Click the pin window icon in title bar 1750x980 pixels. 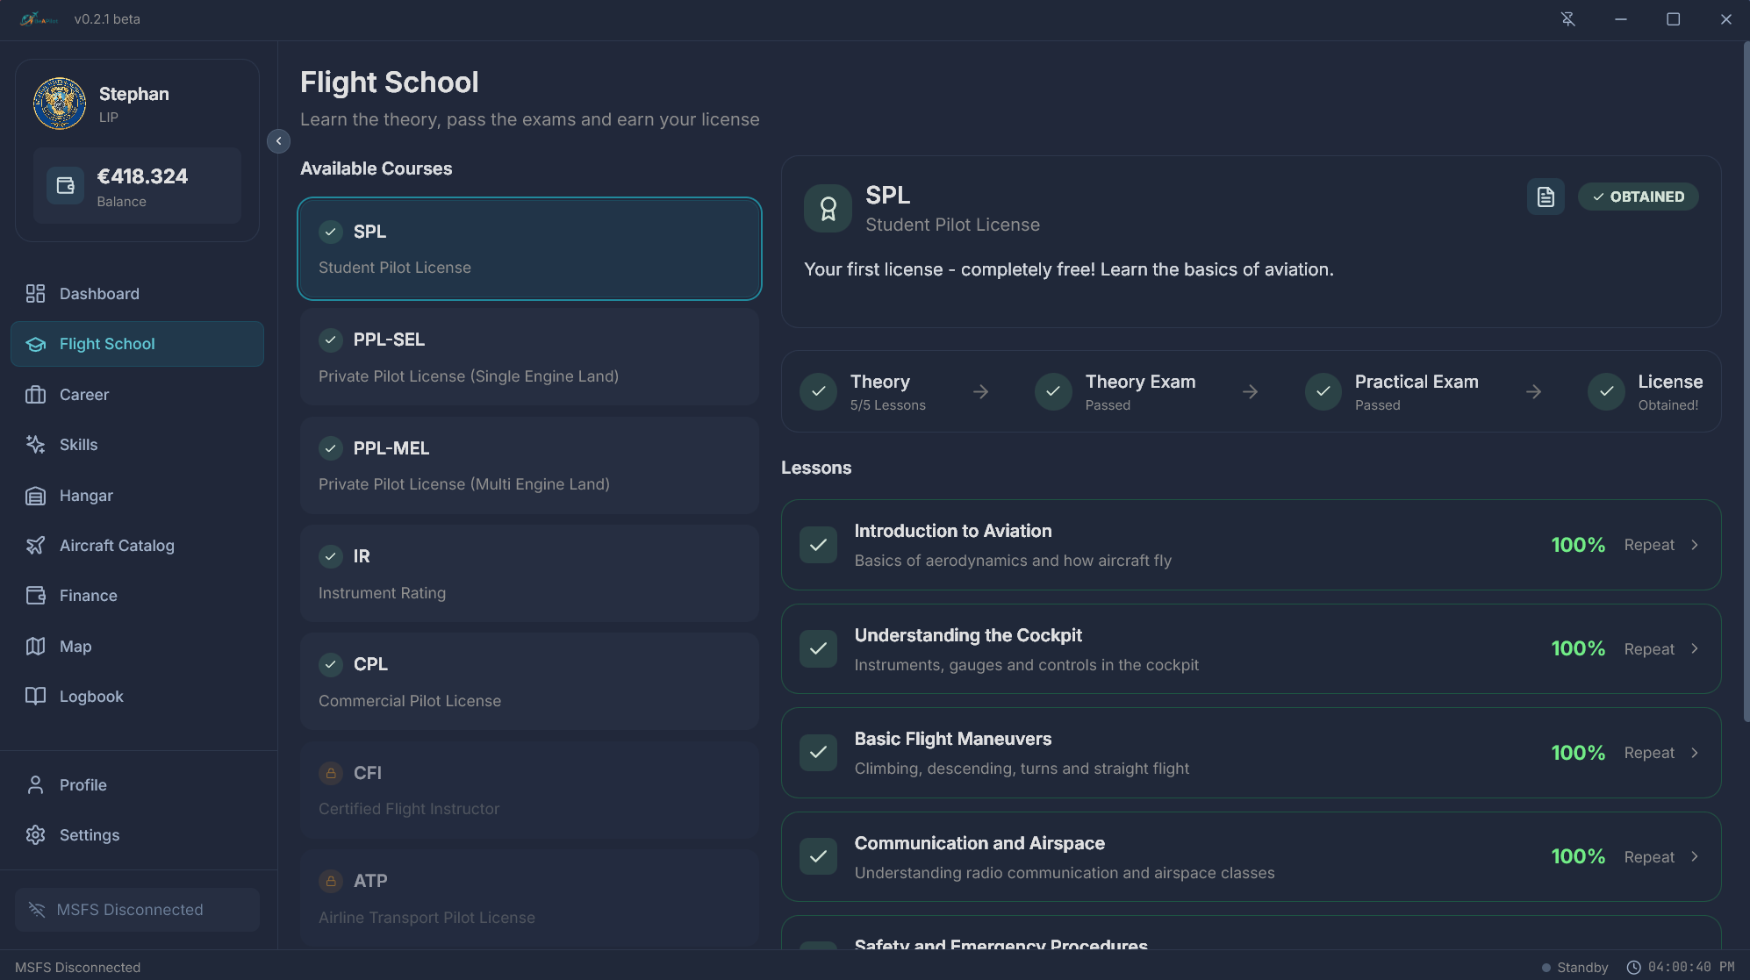(x=1567, y=19)
